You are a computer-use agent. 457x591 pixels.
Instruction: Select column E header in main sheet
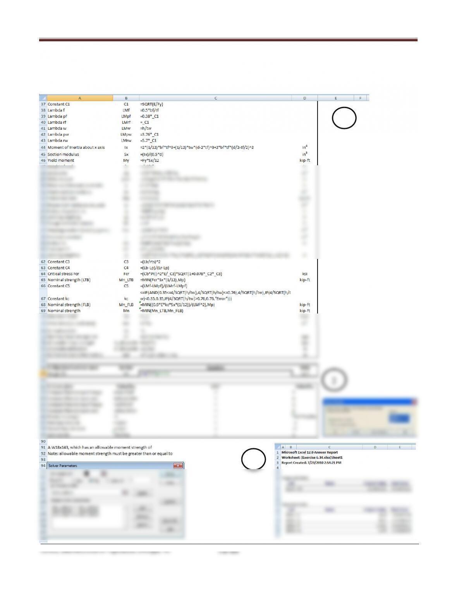(335, 98)
